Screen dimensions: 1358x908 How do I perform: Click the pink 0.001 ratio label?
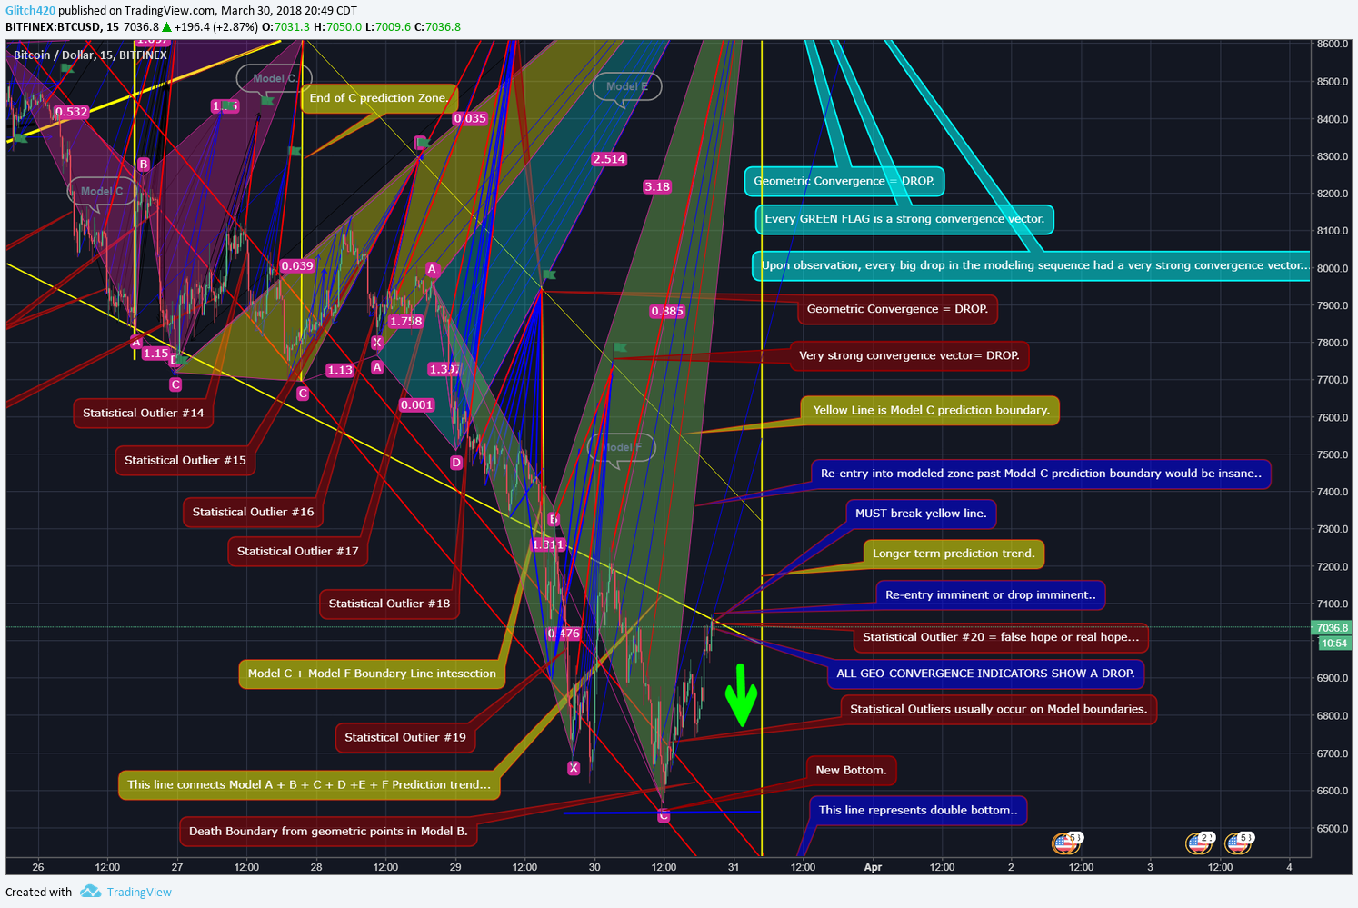click(x=416, y=404)
